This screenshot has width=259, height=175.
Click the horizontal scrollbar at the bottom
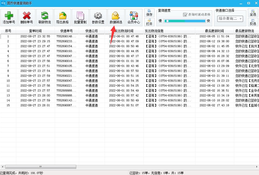(x=40, y=167)
